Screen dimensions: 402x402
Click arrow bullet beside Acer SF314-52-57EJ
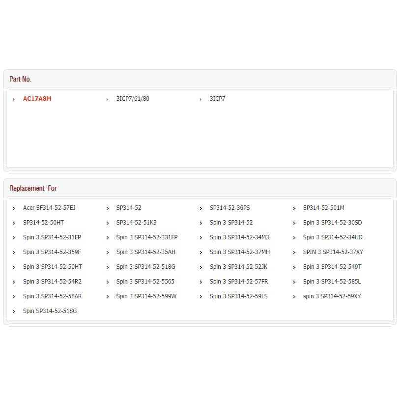click(14, 208)
